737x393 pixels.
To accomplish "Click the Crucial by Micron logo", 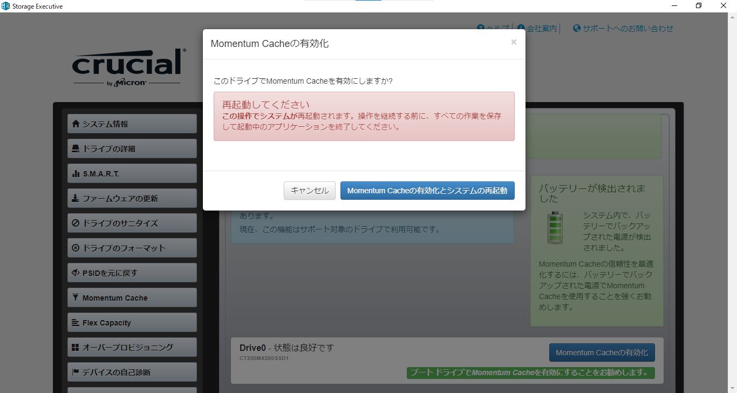I will (x=129, y=67).
